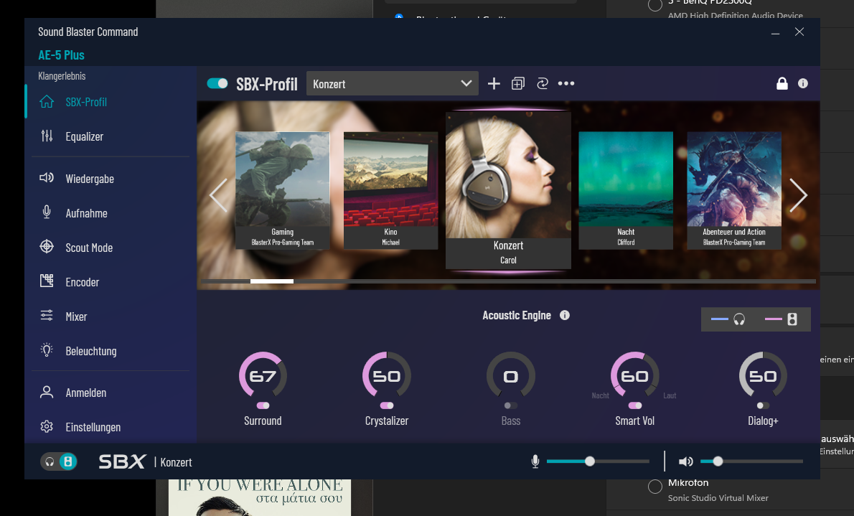Switch to Scout Mode section
This screenshot has width=854, height=516.
point(89,248)
